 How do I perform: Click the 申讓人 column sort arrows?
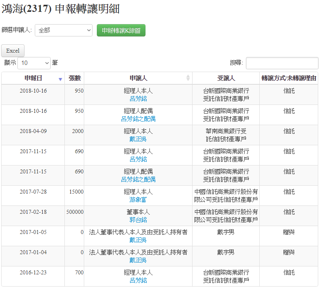(x=188, y=78)
